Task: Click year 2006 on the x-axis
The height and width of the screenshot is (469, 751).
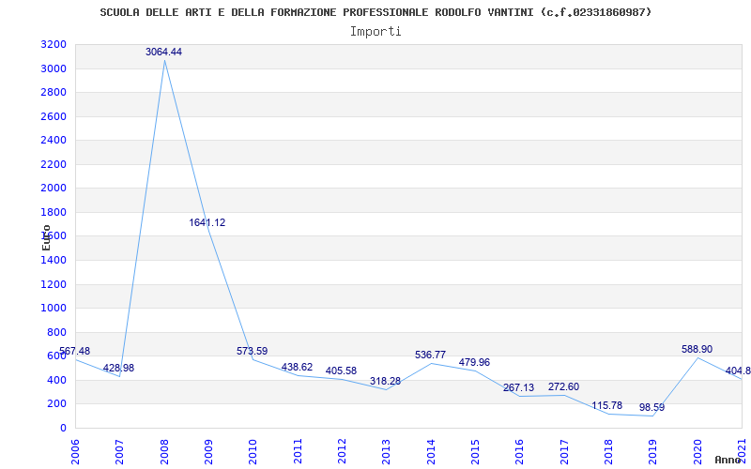Action: coord(75,451)
